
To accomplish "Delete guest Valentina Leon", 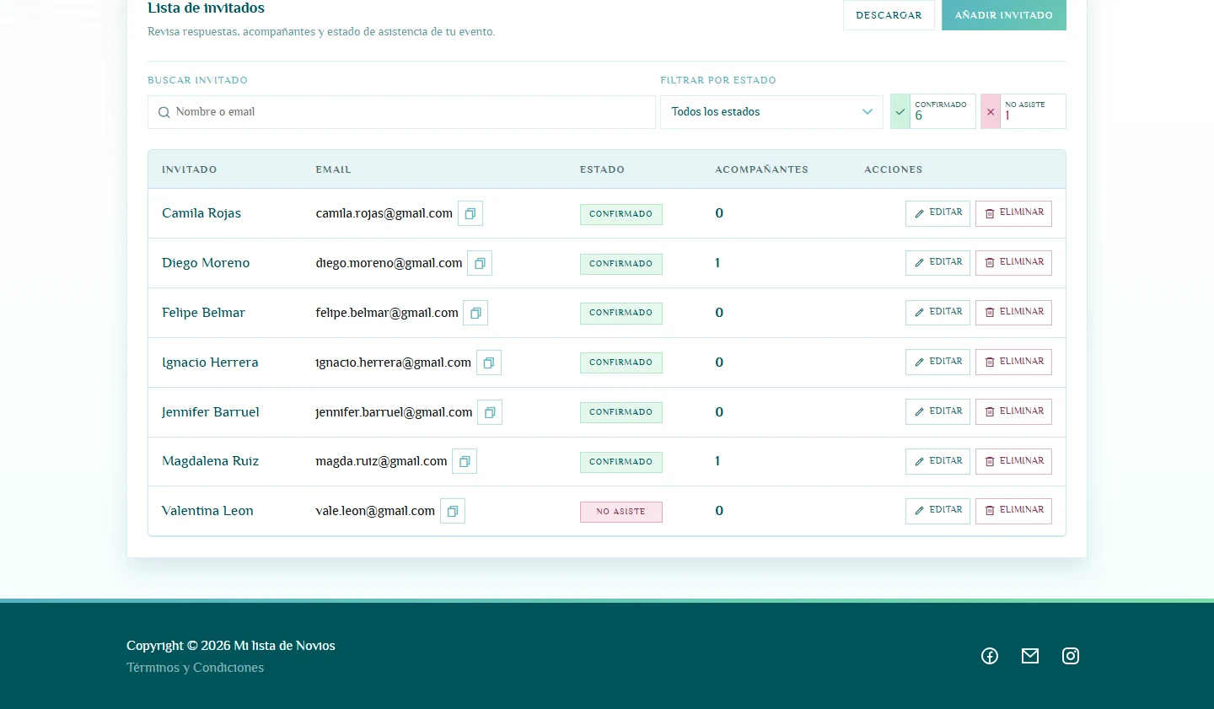I will coord(1013,511).
